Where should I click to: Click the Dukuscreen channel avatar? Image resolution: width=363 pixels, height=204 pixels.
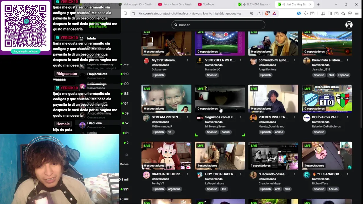(146, 61)
